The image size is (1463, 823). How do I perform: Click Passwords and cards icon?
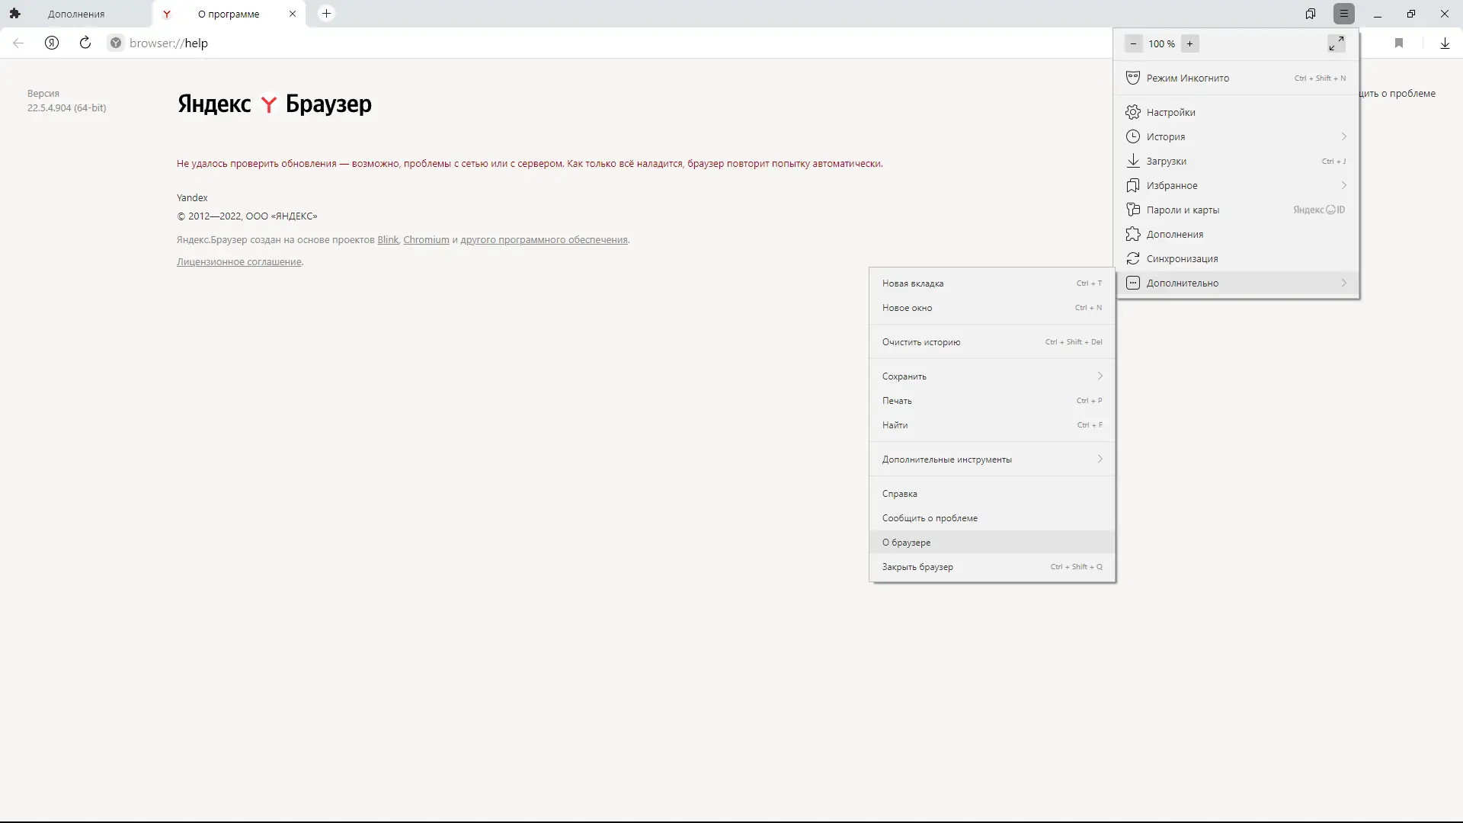click(1133, 210)
